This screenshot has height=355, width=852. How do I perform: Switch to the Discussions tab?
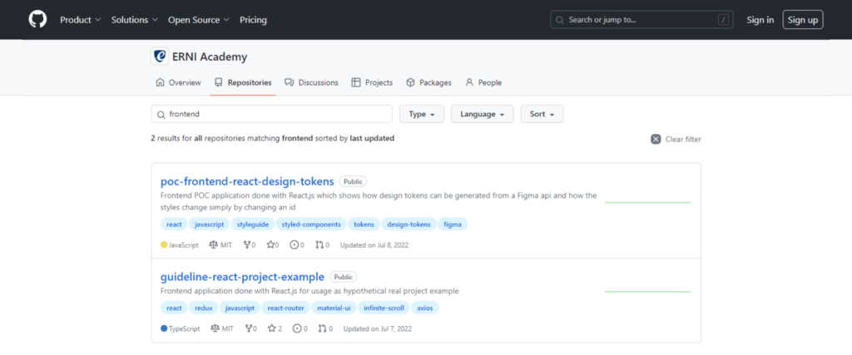point(311,82)
